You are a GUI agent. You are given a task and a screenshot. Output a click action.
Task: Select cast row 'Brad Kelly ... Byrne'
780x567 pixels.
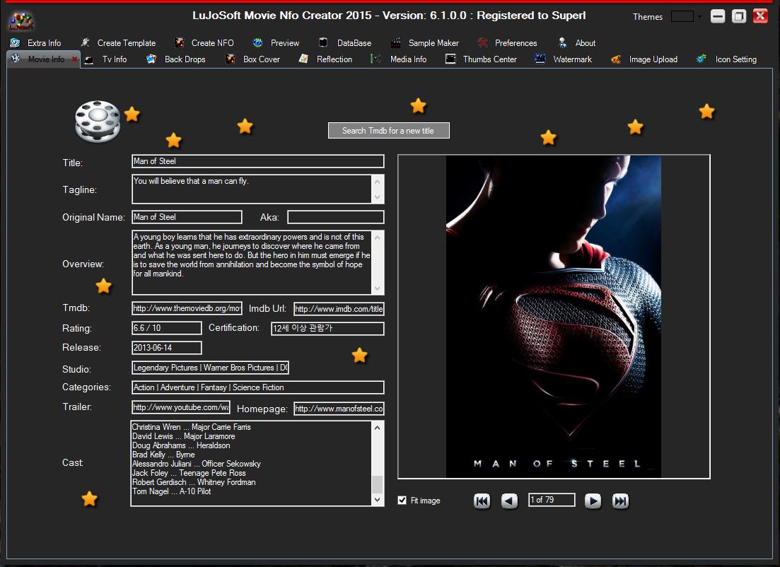tap(163, 455)
